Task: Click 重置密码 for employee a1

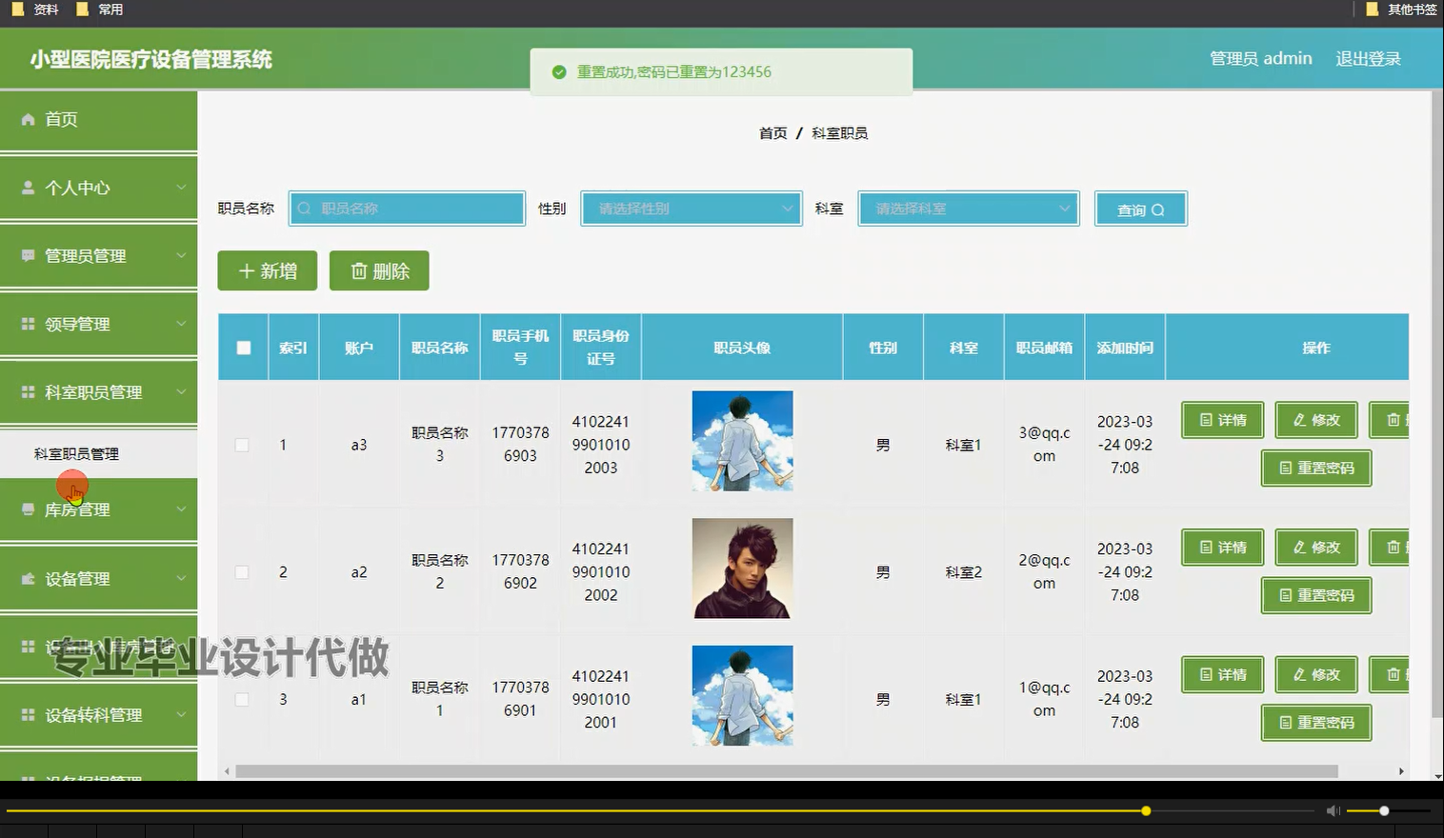Action: coord(1316,722)
